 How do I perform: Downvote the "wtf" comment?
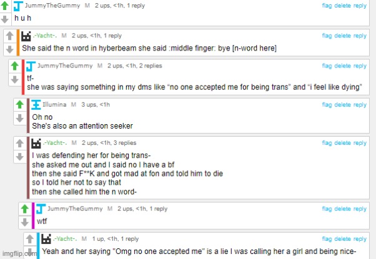[x=25, y=222]
